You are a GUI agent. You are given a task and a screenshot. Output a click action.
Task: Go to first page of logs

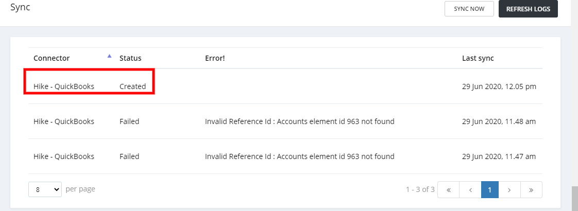(x=448, y=189)
